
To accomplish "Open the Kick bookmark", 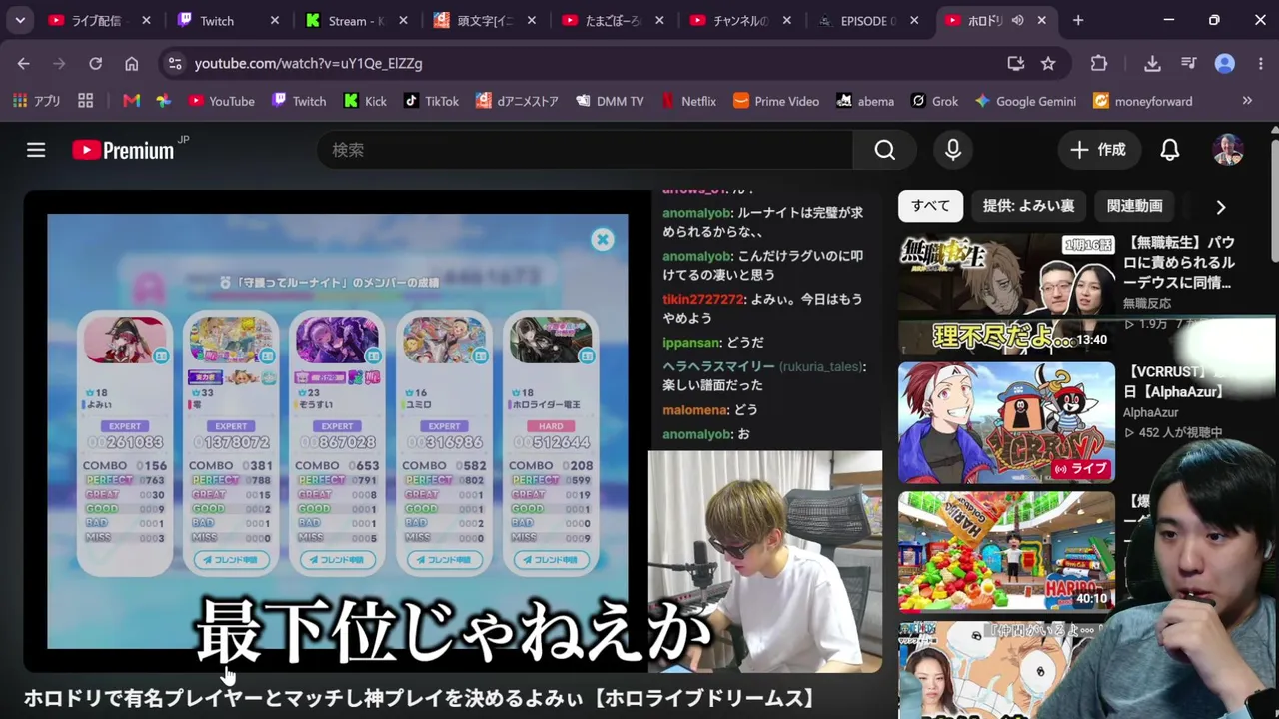I will pyautogui.click(x=365, y=101).
